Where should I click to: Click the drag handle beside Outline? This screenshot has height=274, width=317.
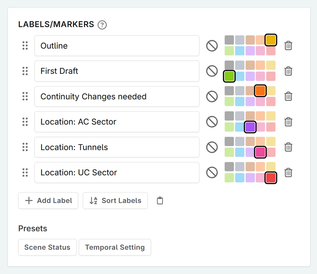click(25, 46)
